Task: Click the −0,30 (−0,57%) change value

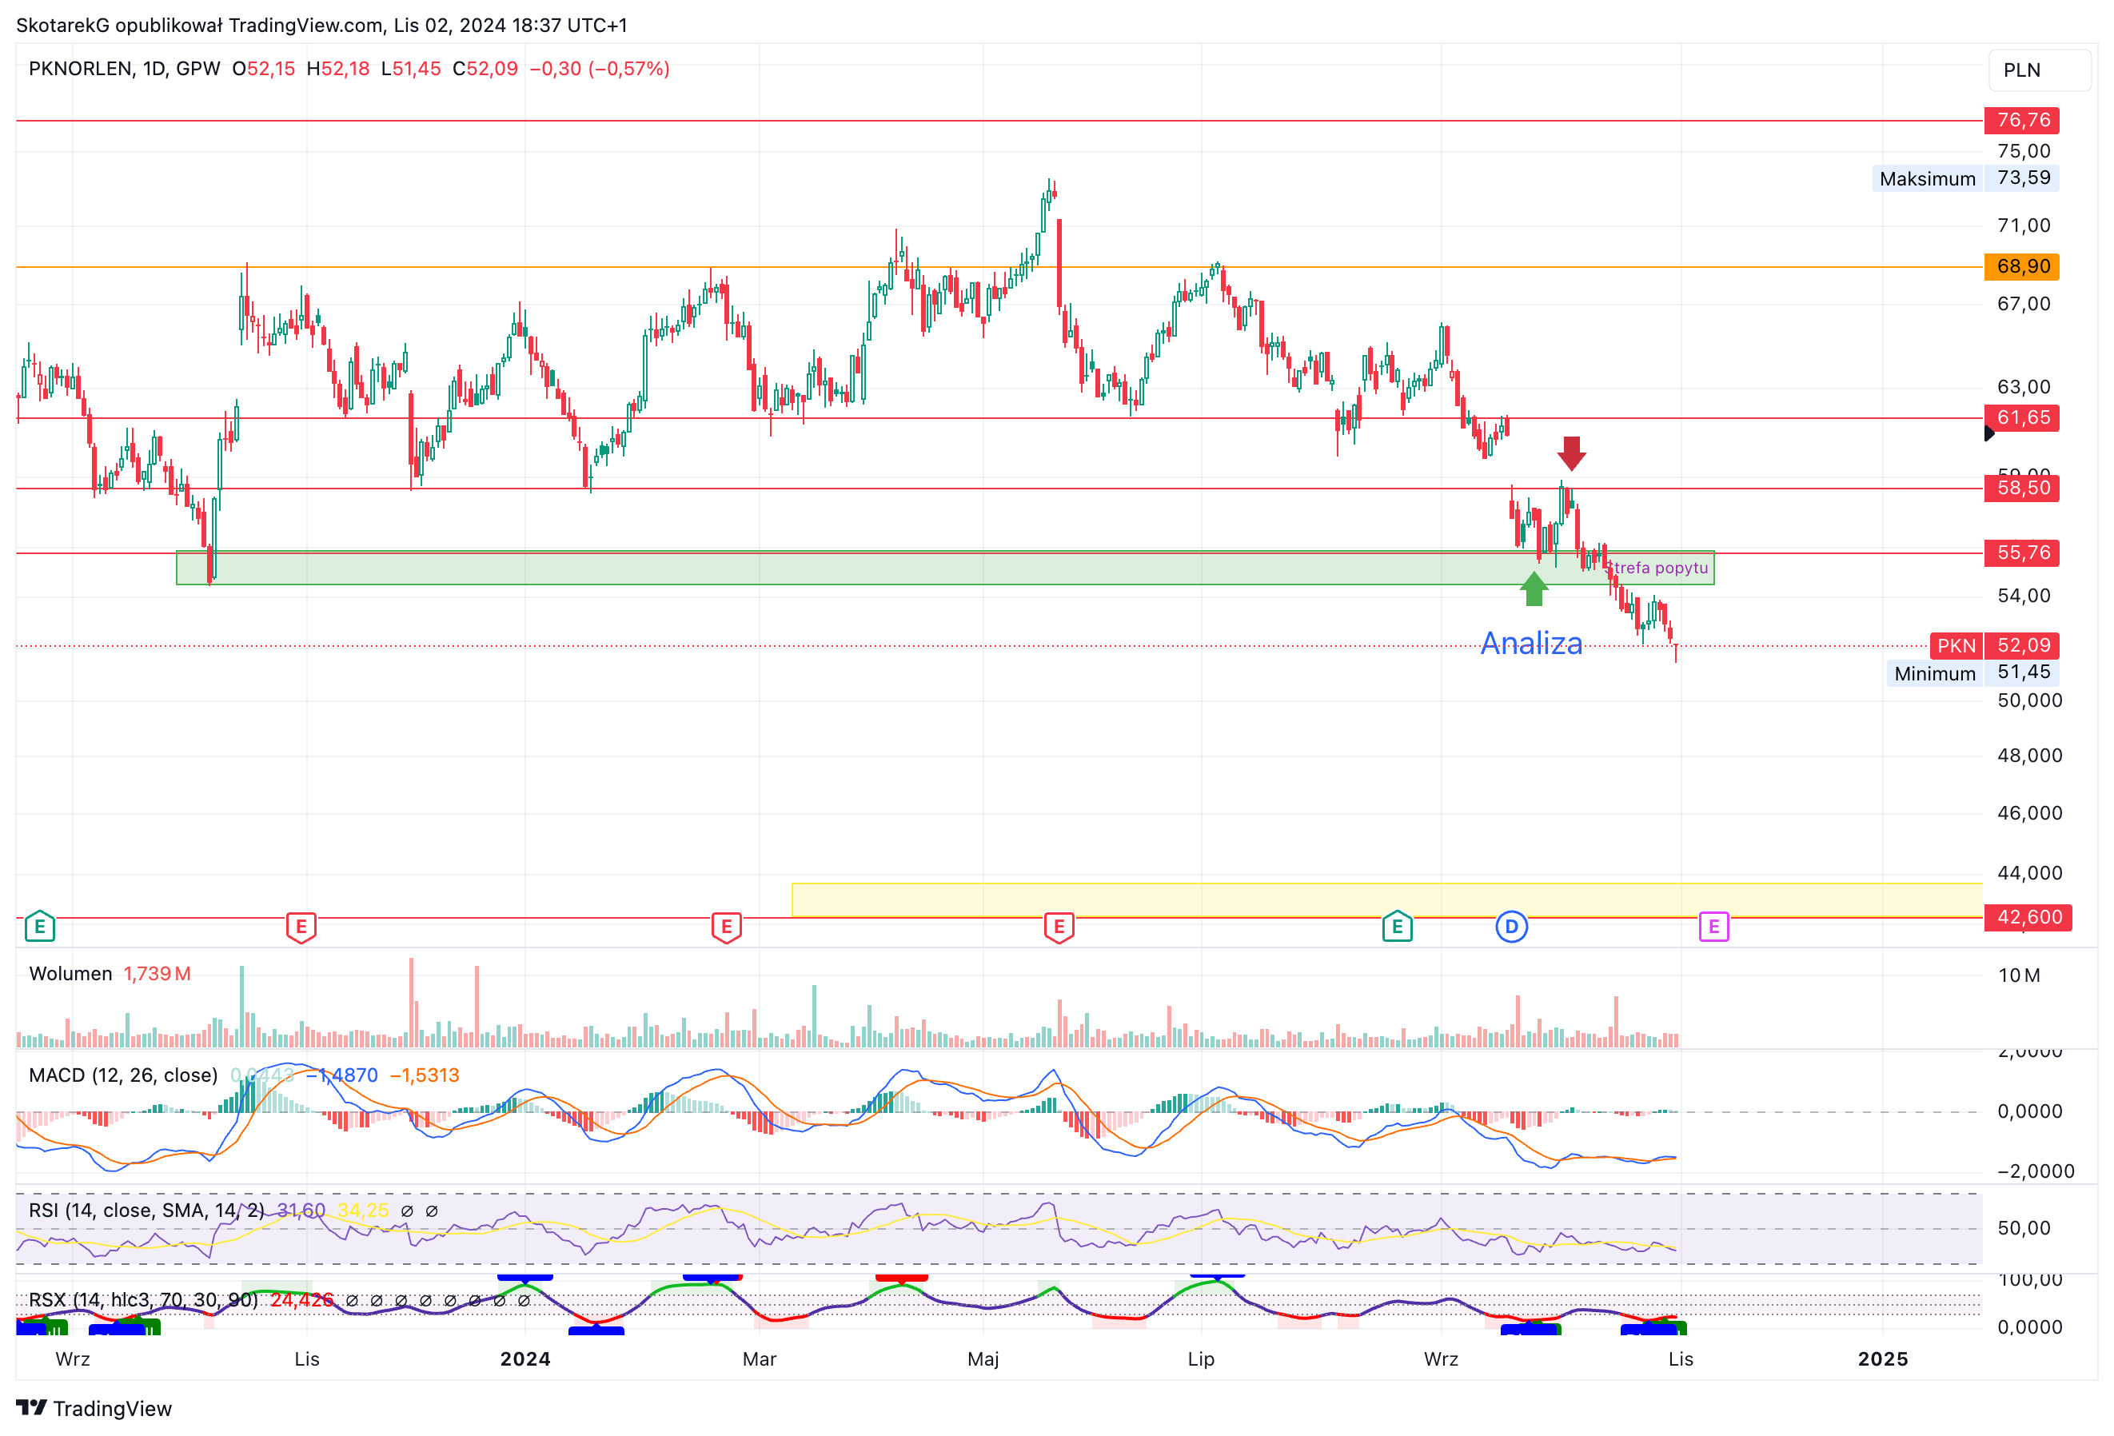Action: point(600,69)
